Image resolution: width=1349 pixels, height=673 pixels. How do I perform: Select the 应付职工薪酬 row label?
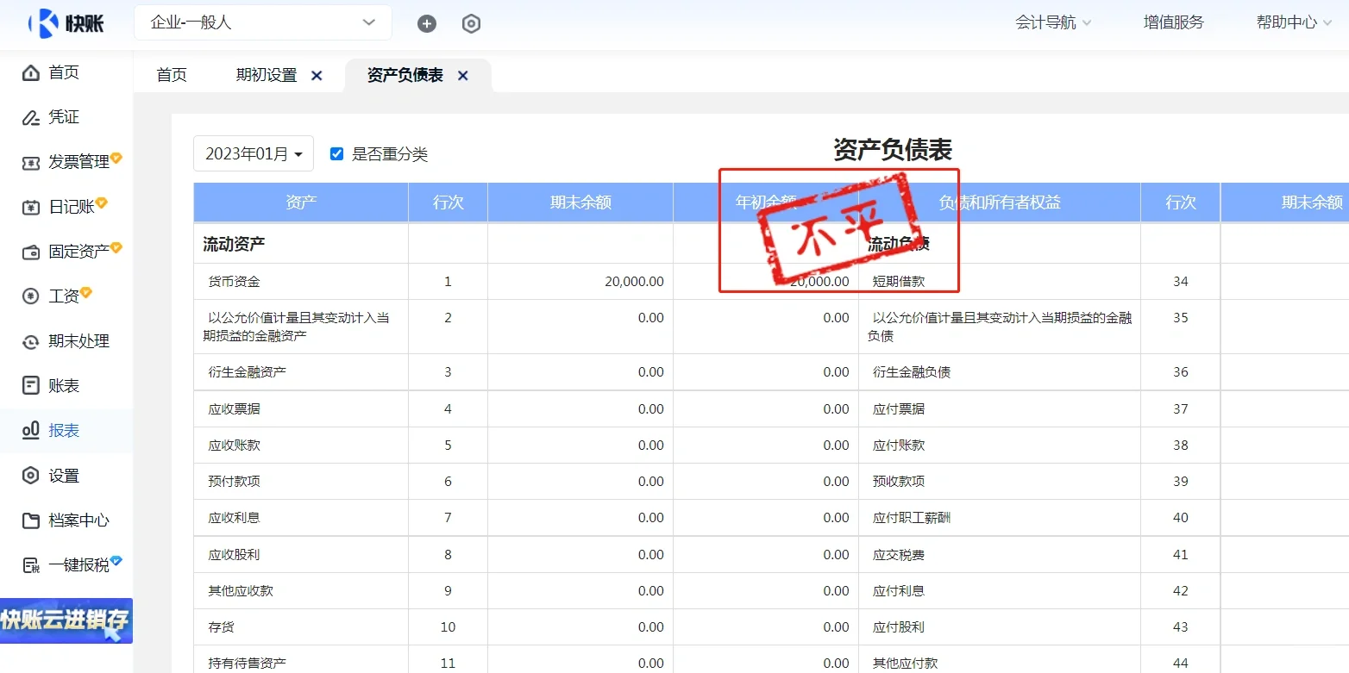912,518
